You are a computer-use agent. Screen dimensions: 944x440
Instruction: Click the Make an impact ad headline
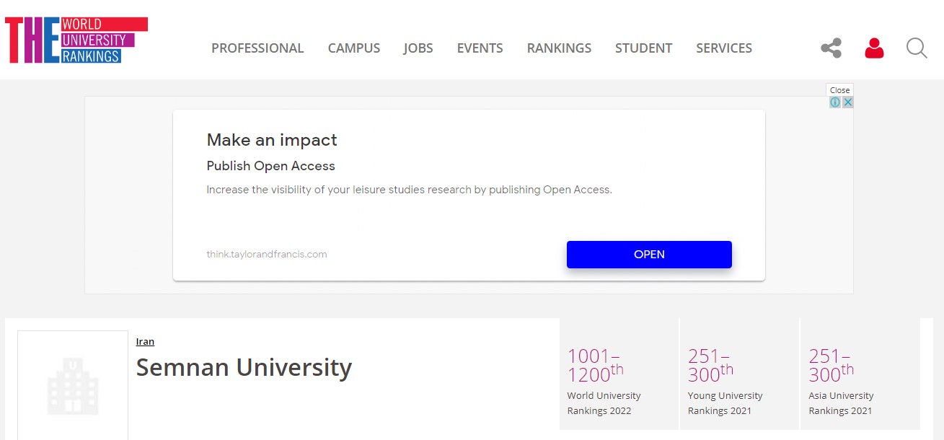[x=272, y=140]
